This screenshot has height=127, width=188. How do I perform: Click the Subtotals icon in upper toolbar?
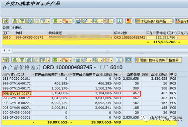(x=66, y=21)
